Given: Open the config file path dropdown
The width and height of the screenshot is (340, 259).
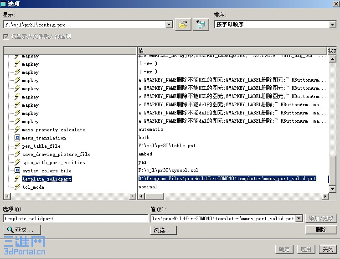Looking at the screenshot, I should coord(169,25).
